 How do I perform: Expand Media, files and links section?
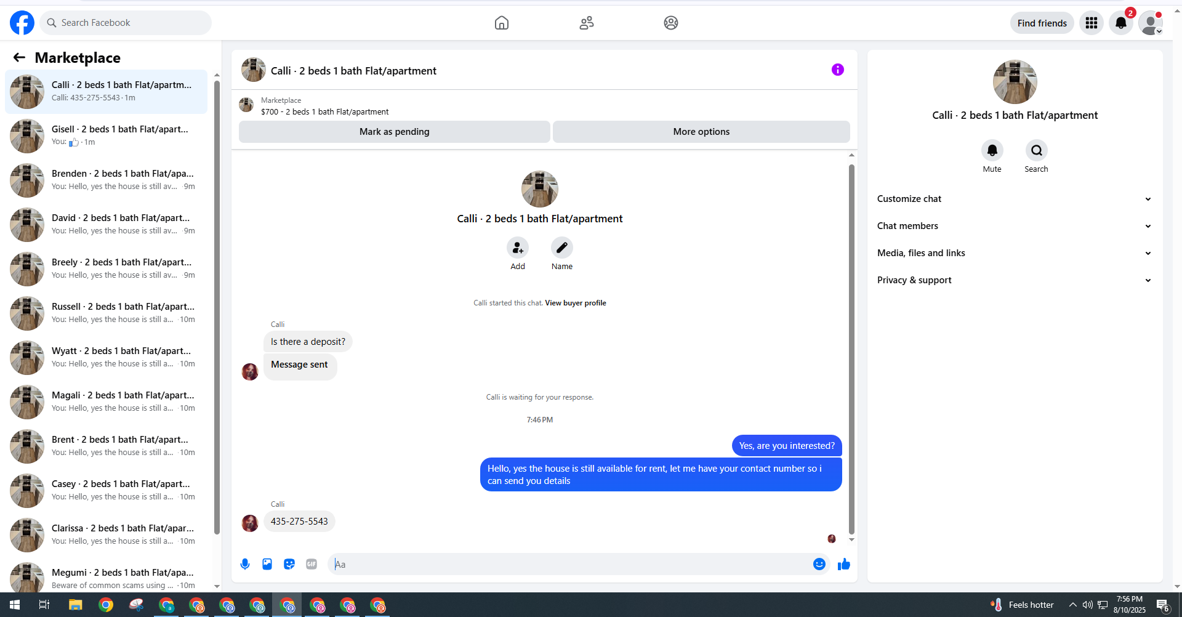pos(1015,253)
